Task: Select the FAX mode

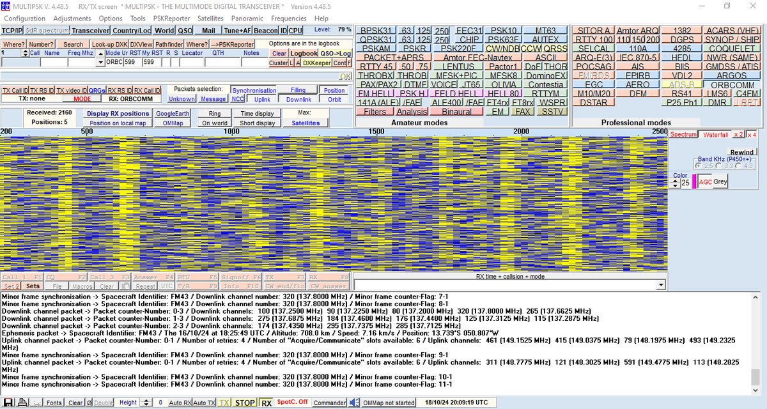Action: [523, 111]
